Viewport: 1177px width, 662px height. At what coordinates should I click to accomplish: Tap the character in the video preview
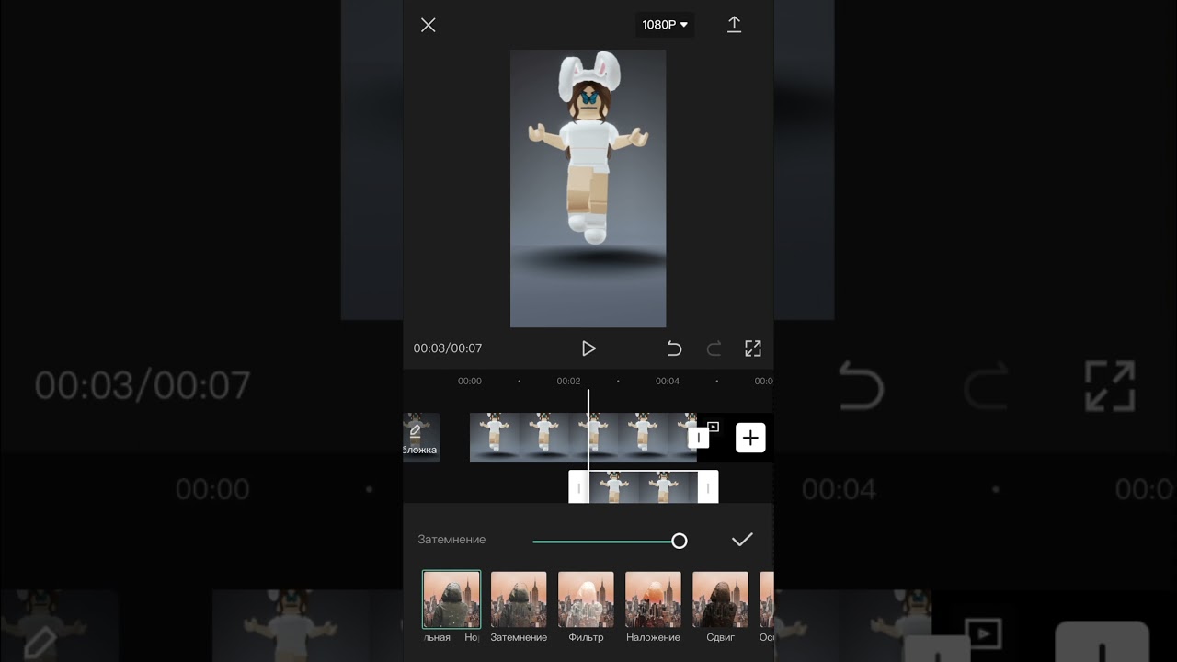tap(588, 147)
